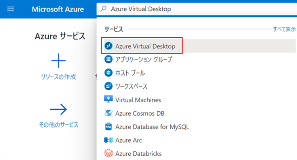Click the アプリケーション グループ icon

[108, 59]
